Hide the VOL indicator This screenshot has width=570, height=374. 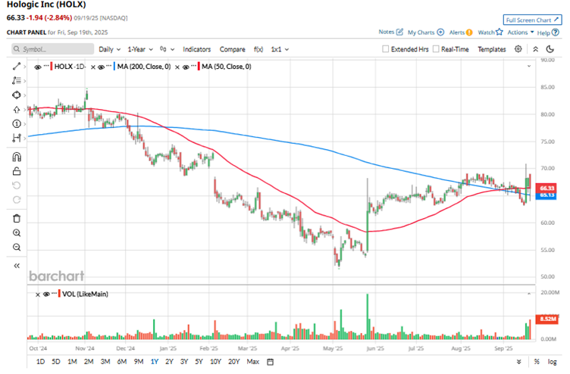[x=46, y=294]
